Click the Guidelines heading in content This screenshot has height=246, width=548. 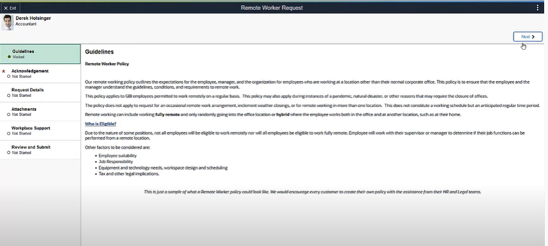point(99,52)
